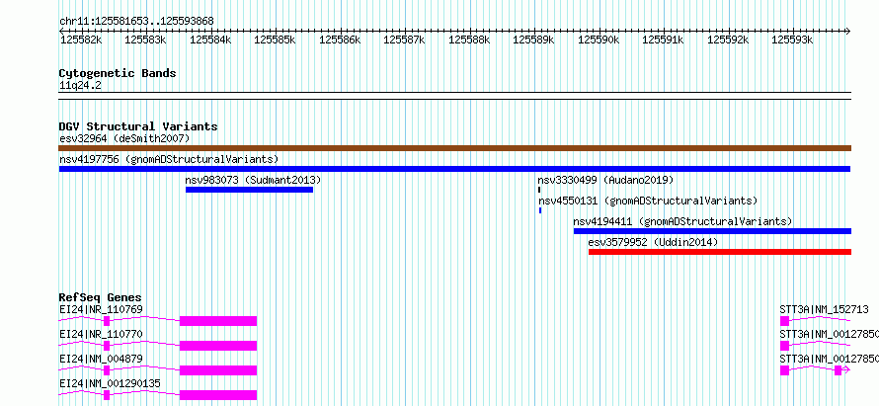879x406 pixels.
Task: Select the 125585k position on the ruler
Action: click(x=275, y=40)
